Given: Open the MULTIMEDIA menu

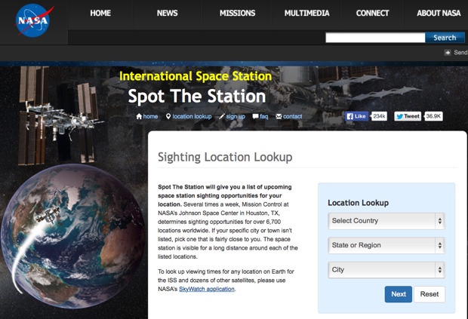Looking at the screenshot, I should 306,13.
